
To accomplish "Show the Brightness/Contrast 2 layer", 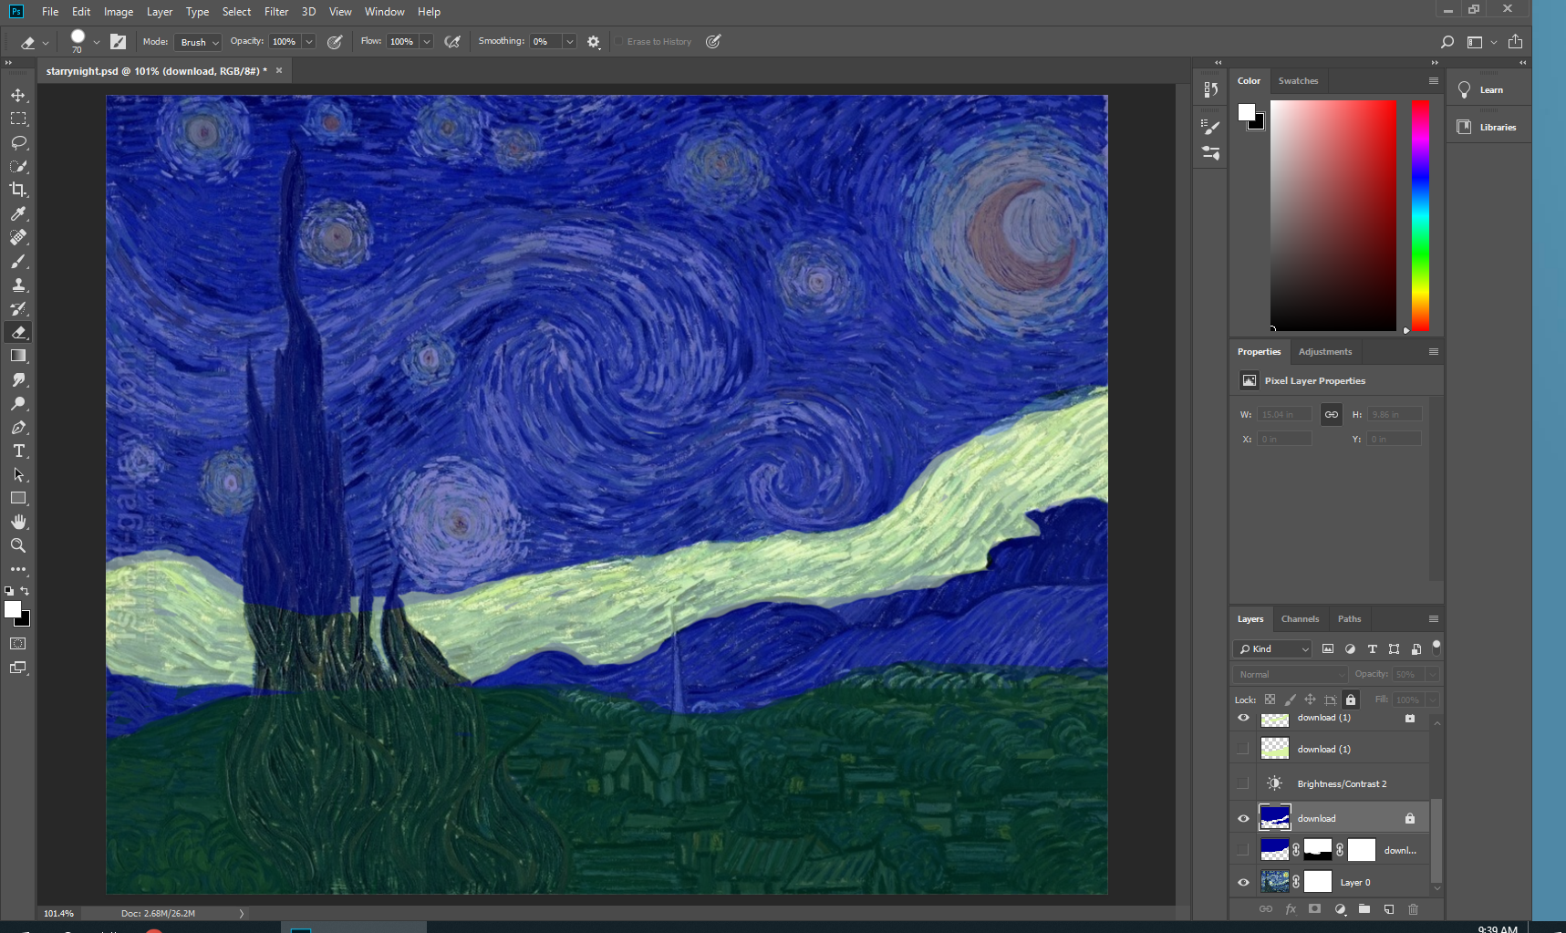I will (x=1243, y=783).
